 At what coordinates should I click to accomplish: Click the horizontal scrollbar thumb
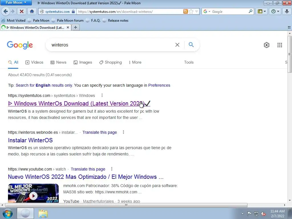click(x=126, y=205)
